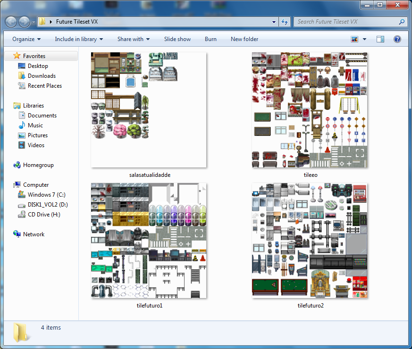This screenshot has width=412, height=349.
Task: Click the Recent Places icon
Action: pyautogui.click(x=22, y=86)
